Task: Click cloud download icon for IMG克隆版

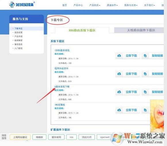Action: [x=119, y=110]
